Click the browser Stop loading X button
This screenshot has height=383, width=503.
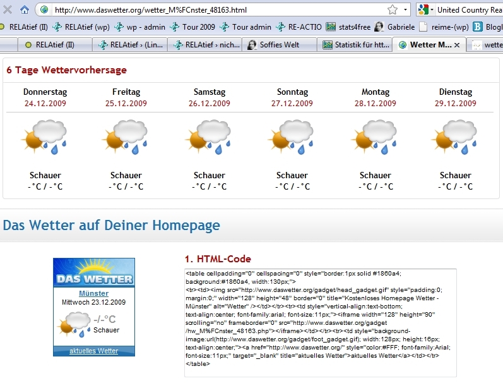8,9
